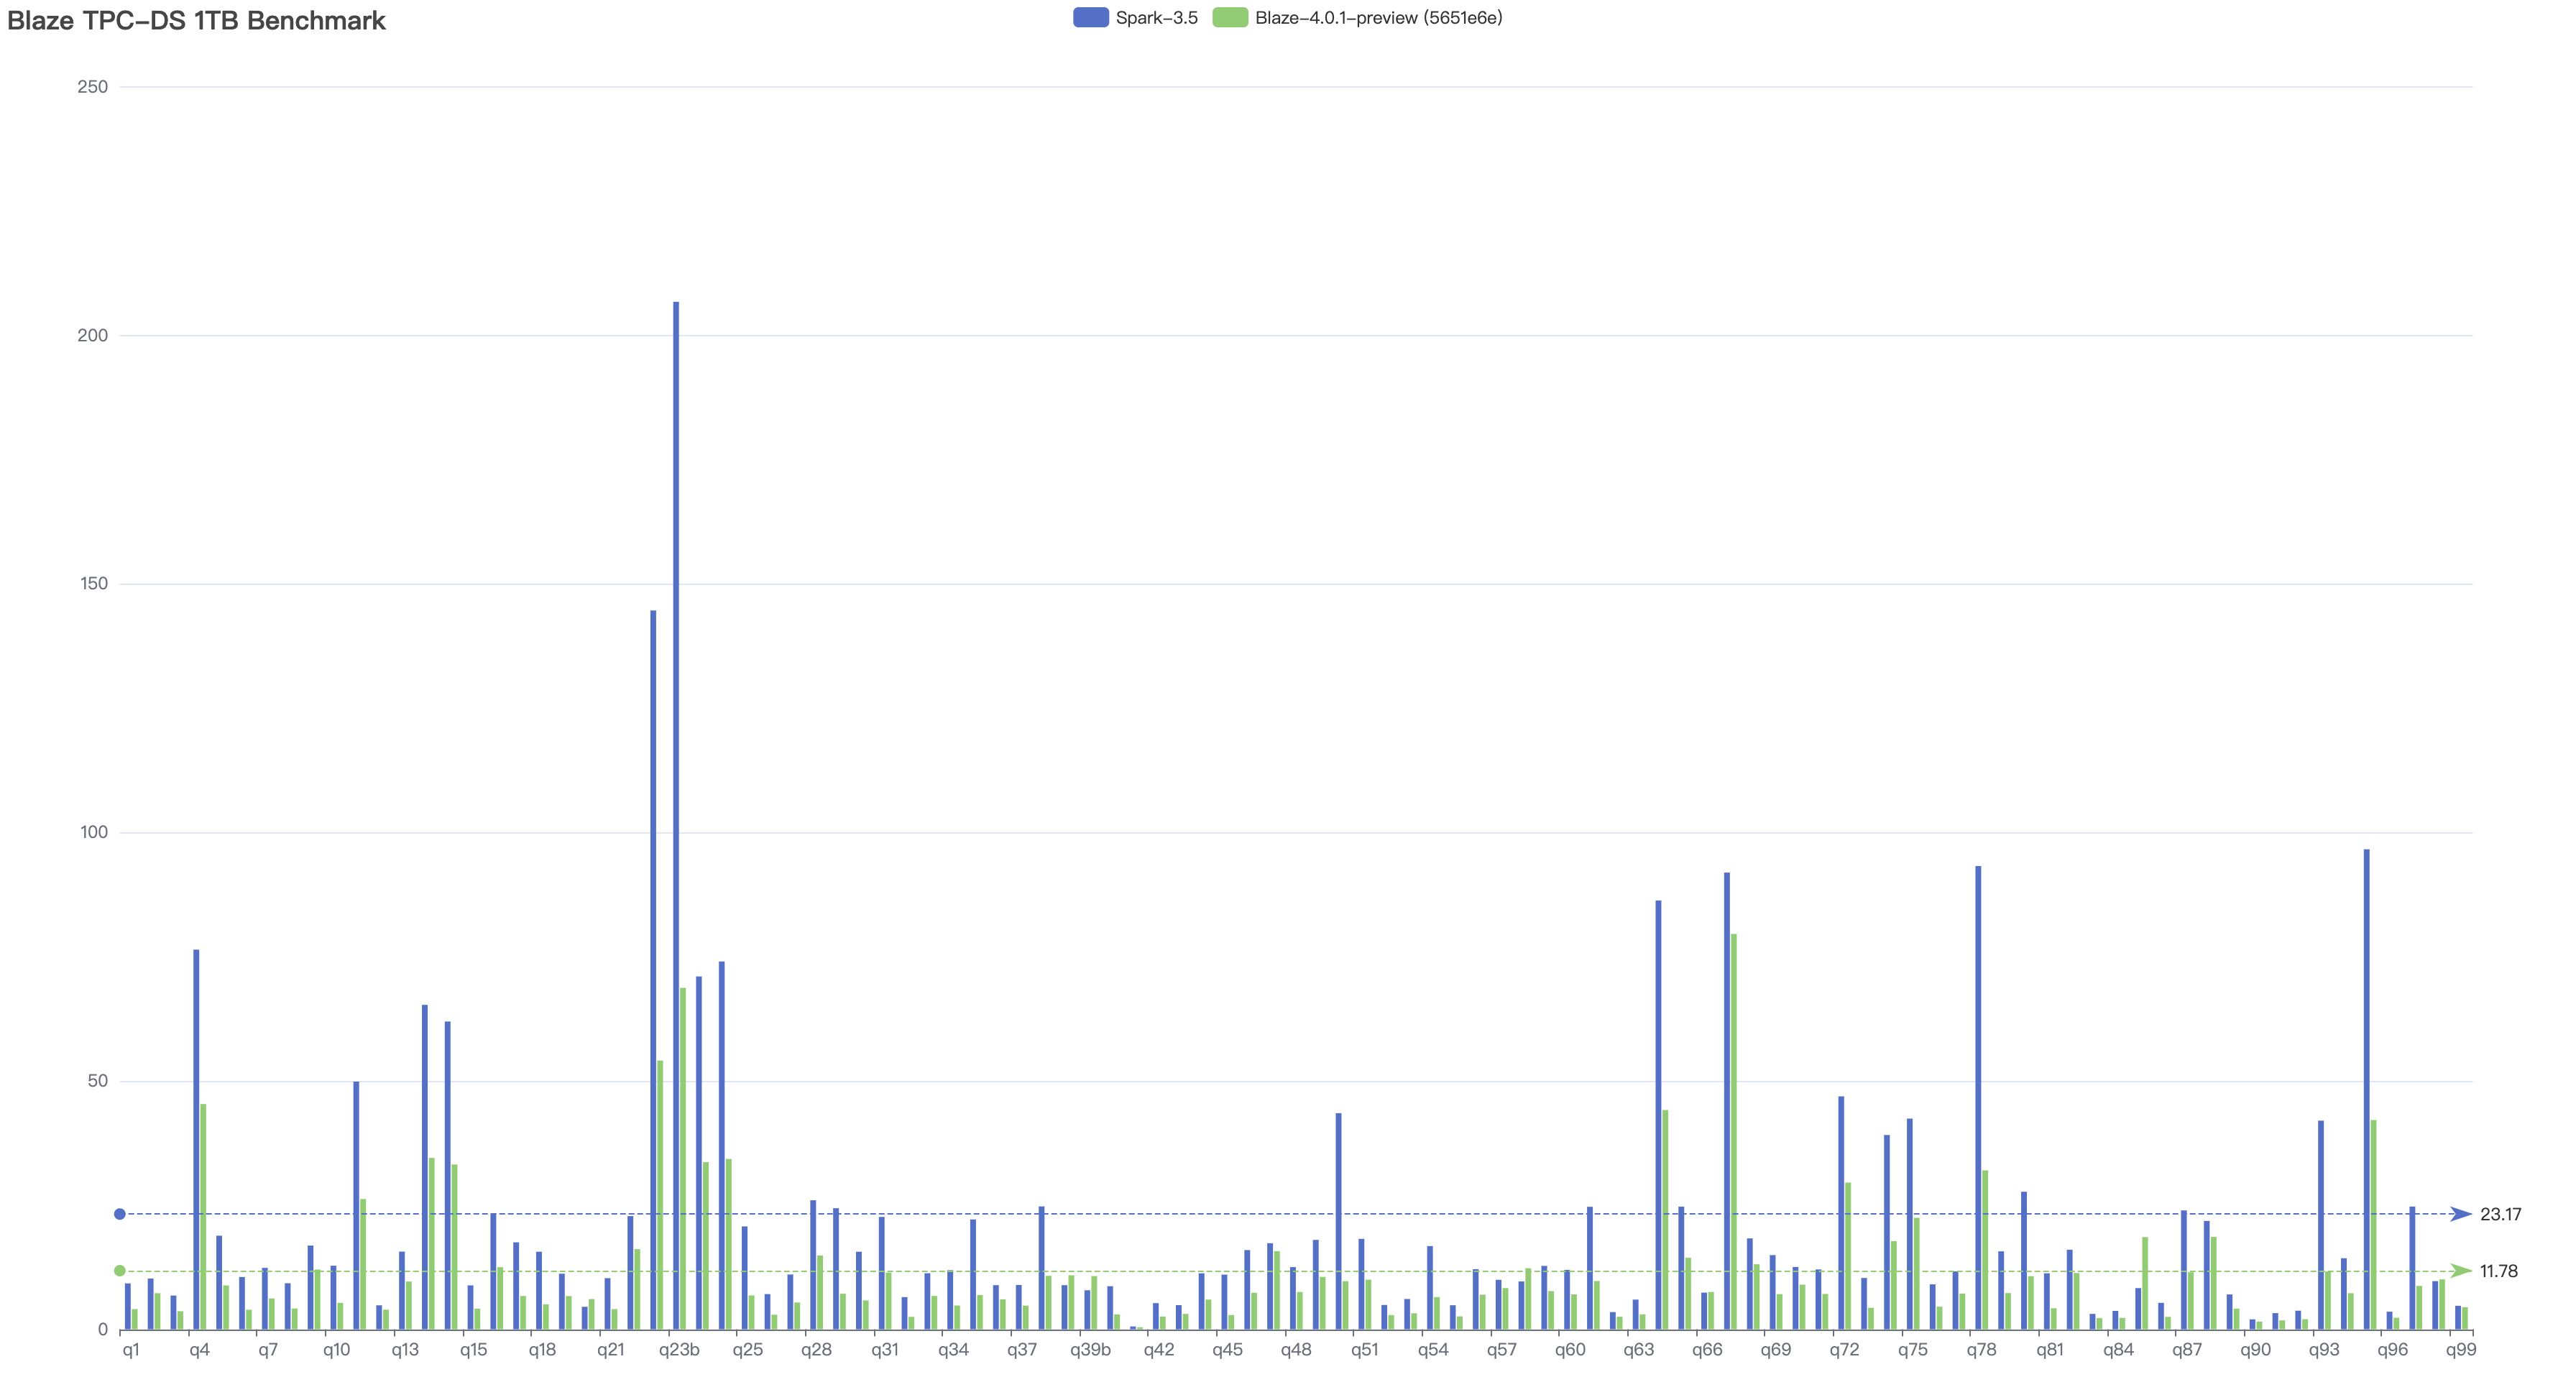Click the Spark average value label 23.17

(x=2500, y=1215)
